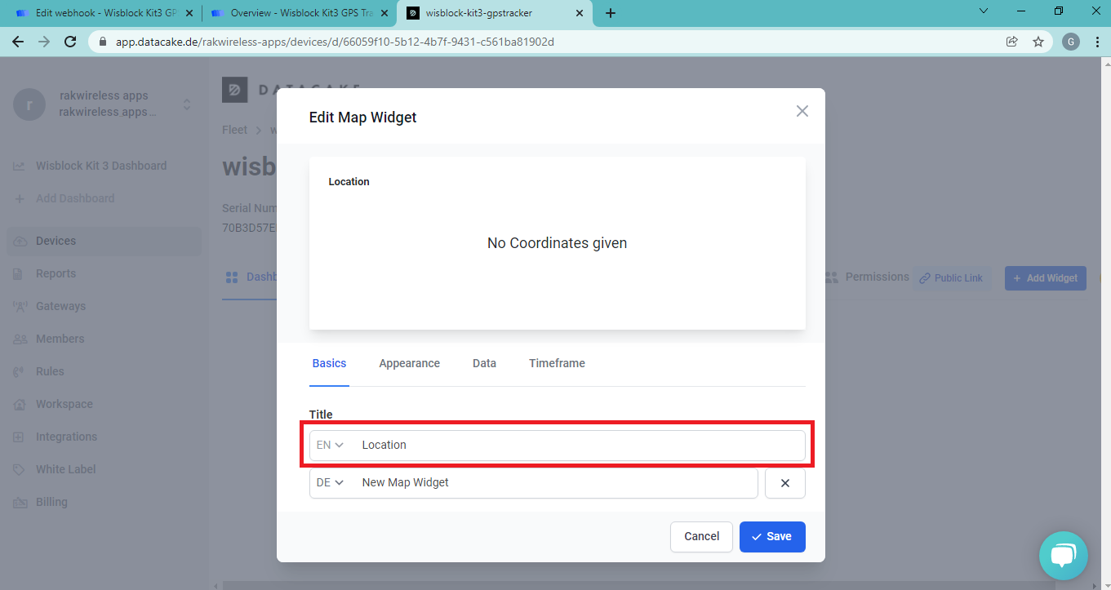Bookmark this page with the star icon
1111x590 pixels.
pyautogui.click(x=1038, y=42)
